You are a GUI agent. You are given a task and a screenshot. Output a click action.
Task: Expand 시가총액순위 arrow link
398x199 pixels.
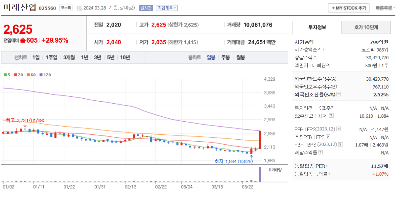324,50
